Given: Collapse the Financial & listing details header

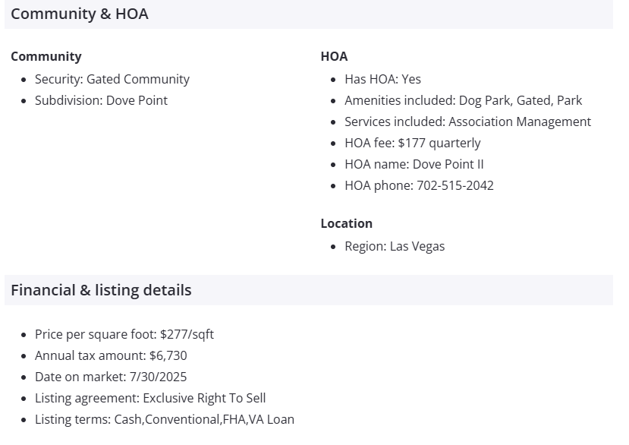Looking at the screenshot, I should tap(101, 290).
